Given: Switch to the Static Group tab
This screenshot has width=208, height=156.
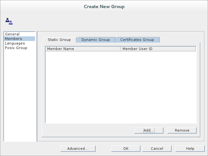Looking at the screenshot, I should click(59, 40).
